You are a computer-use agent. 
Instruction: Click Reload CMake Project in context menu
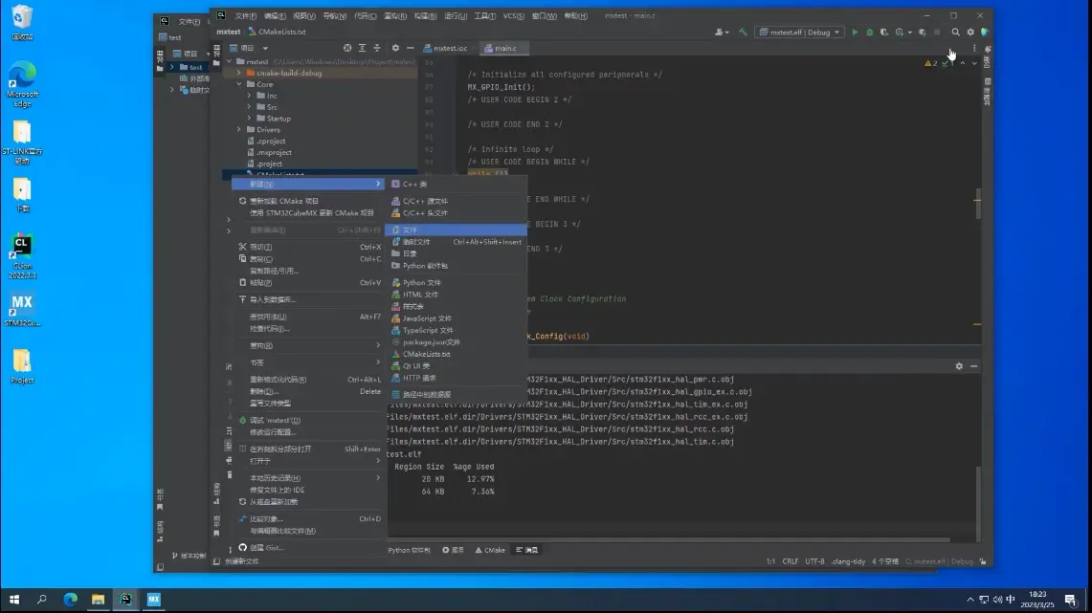pyautogui.click(x=283, y=201)
